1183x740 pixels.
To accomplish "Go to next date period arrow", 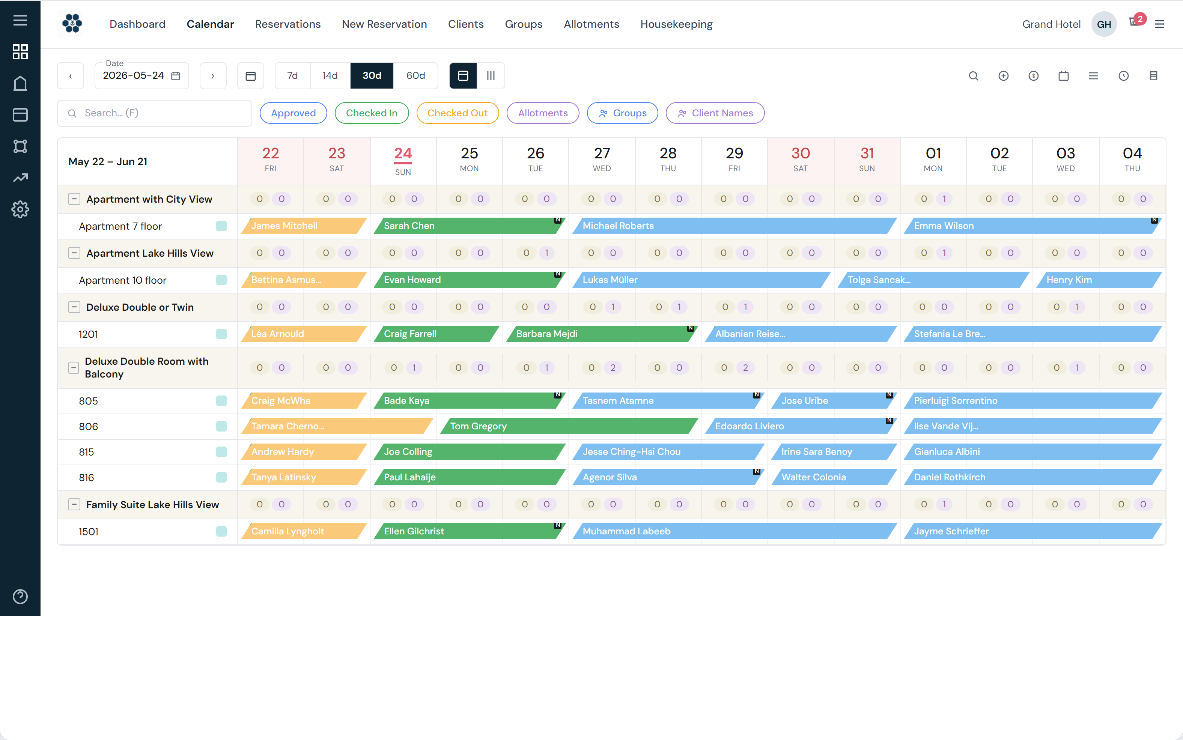I will [x=213, y=76].
